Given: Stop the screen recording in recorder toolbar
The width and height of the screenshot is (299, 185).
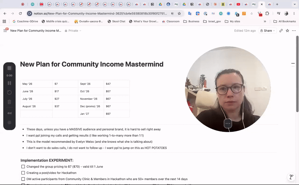Looking at the screenshot, I should [x=9, y=68].
